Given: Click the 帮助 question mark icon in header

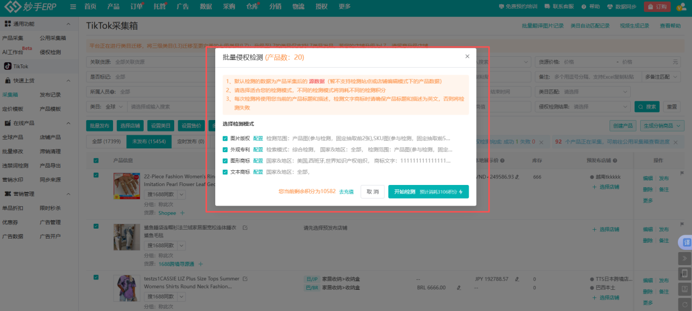Looking at the screenshot, I should pos(583,7).
